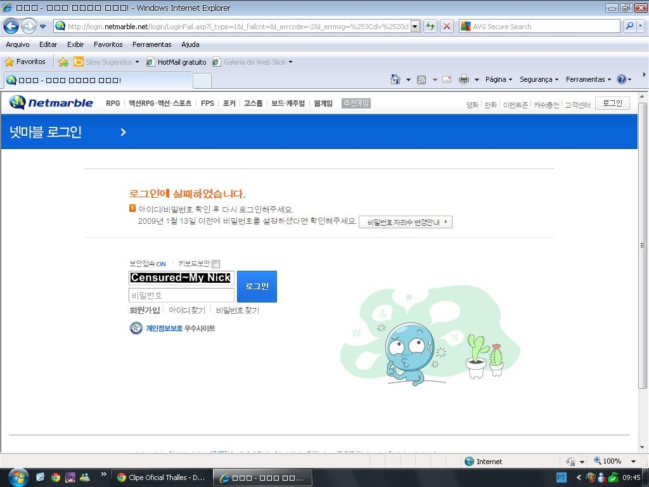The image size is (649, 487).
Task: Open the 고스톱 games category
Action: (x=254, y=103)
